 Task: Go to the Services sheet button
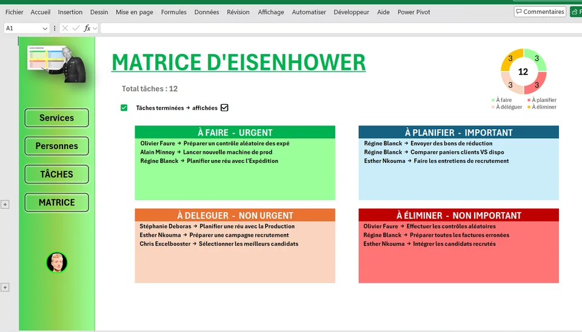pyautogui.click(x=57, y=118)
